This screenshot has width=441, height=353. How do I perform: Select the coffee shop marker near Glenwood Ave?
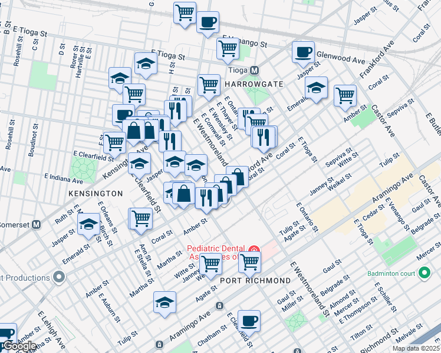pyautogui.click(x=303, y=52)
